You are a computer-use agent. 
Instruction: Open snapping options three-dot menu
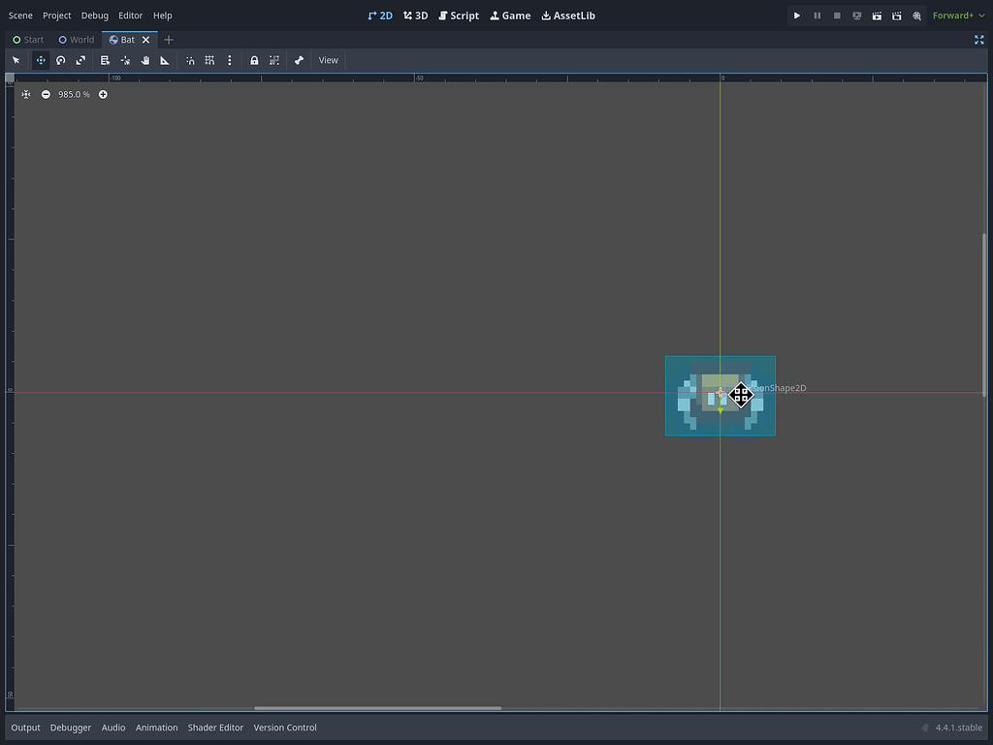point(229,60)
